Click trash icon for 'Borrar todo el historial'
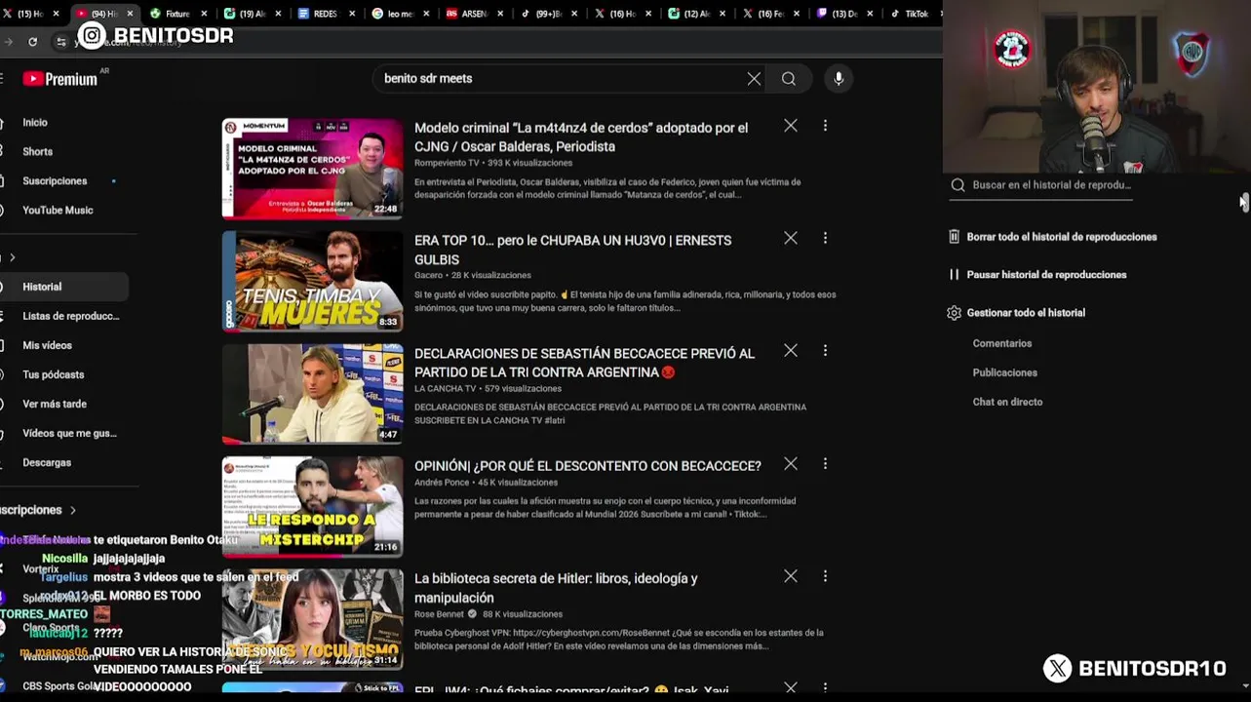The width and height of the screenshot is (1251, 702). tap(955, 237)
